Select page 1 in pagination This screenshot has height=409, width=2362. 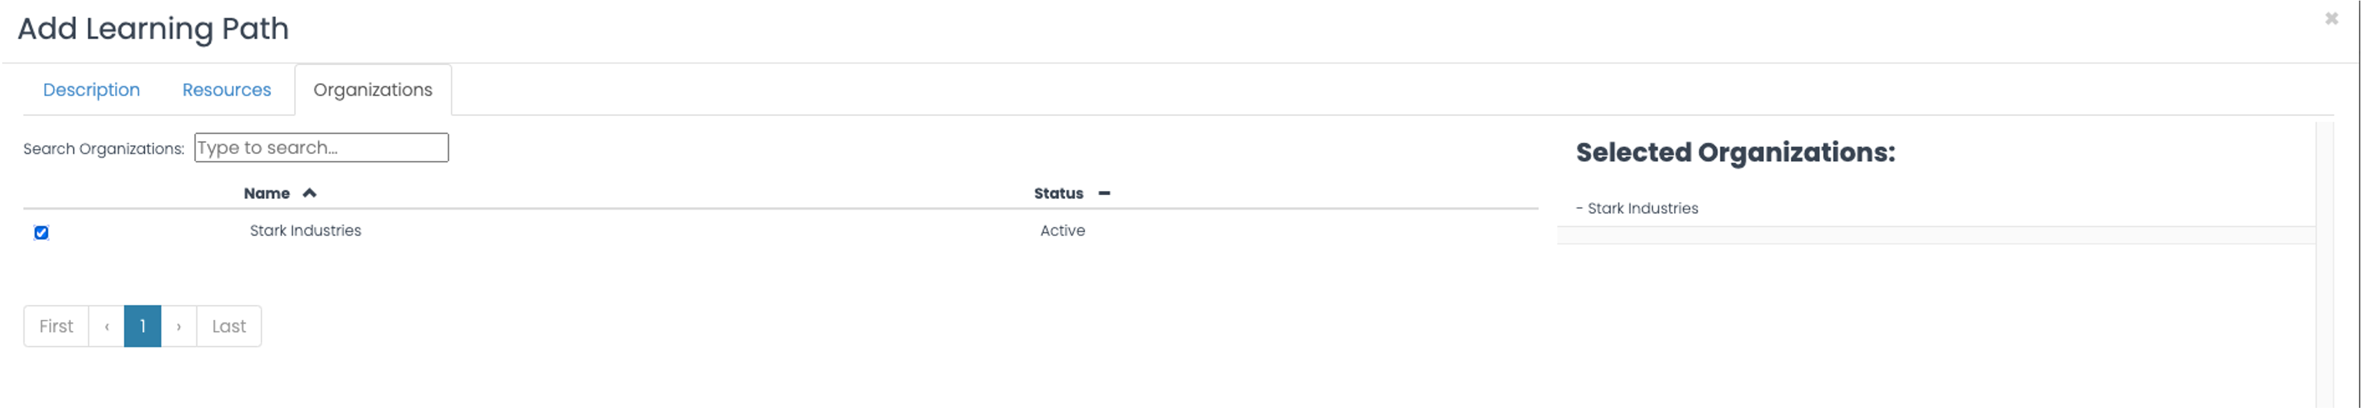pyautogui.click(x=143, y=326)
